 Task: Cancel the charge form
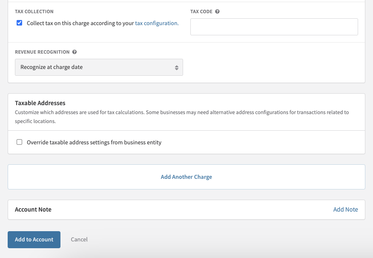pyautogui.click(x=79, y=239)
